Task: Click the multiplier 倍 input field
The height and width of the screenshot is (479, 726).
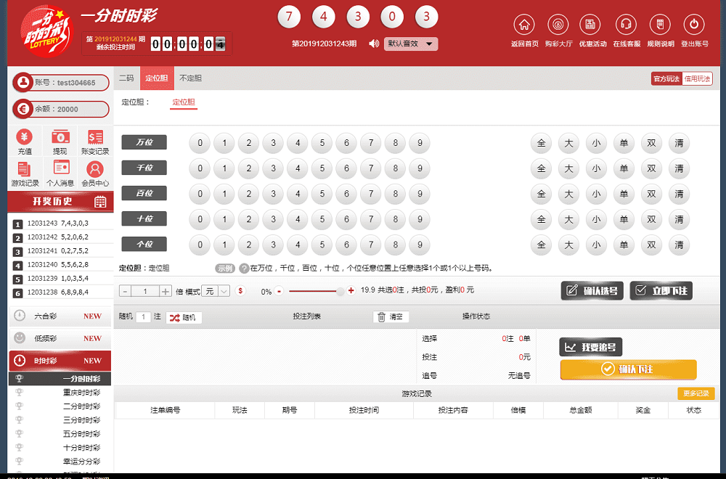Action: (145, 291)
